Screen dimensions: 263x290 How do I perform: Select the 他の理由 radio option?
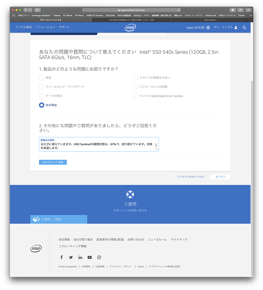42,105
